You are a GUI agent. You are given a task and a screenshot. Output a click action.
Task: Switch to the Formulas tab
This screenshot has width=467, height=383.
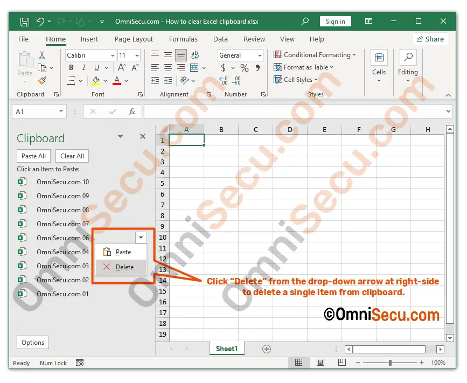point(183,39)
